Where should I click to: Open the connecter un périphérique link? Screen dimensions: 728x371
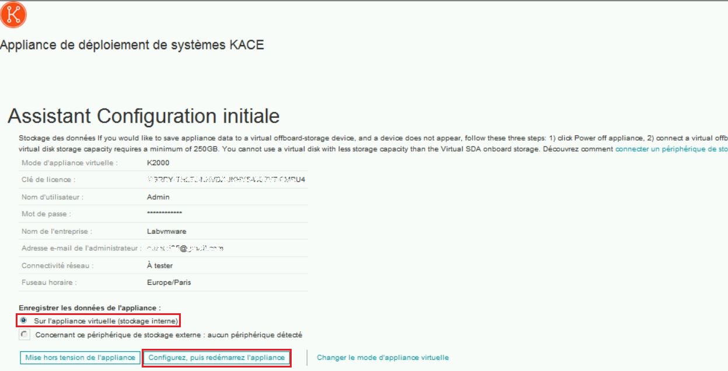coord(671,149)
